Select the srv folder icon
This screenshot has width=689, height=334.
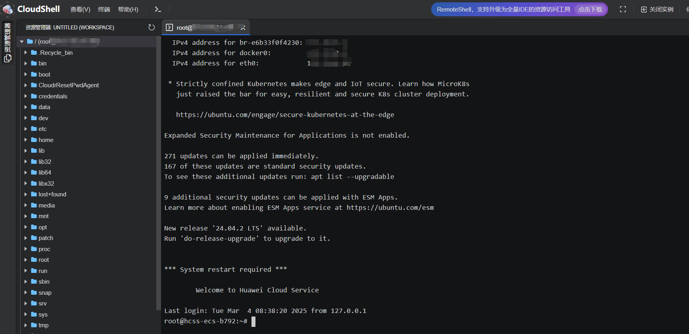coord(34,303)
